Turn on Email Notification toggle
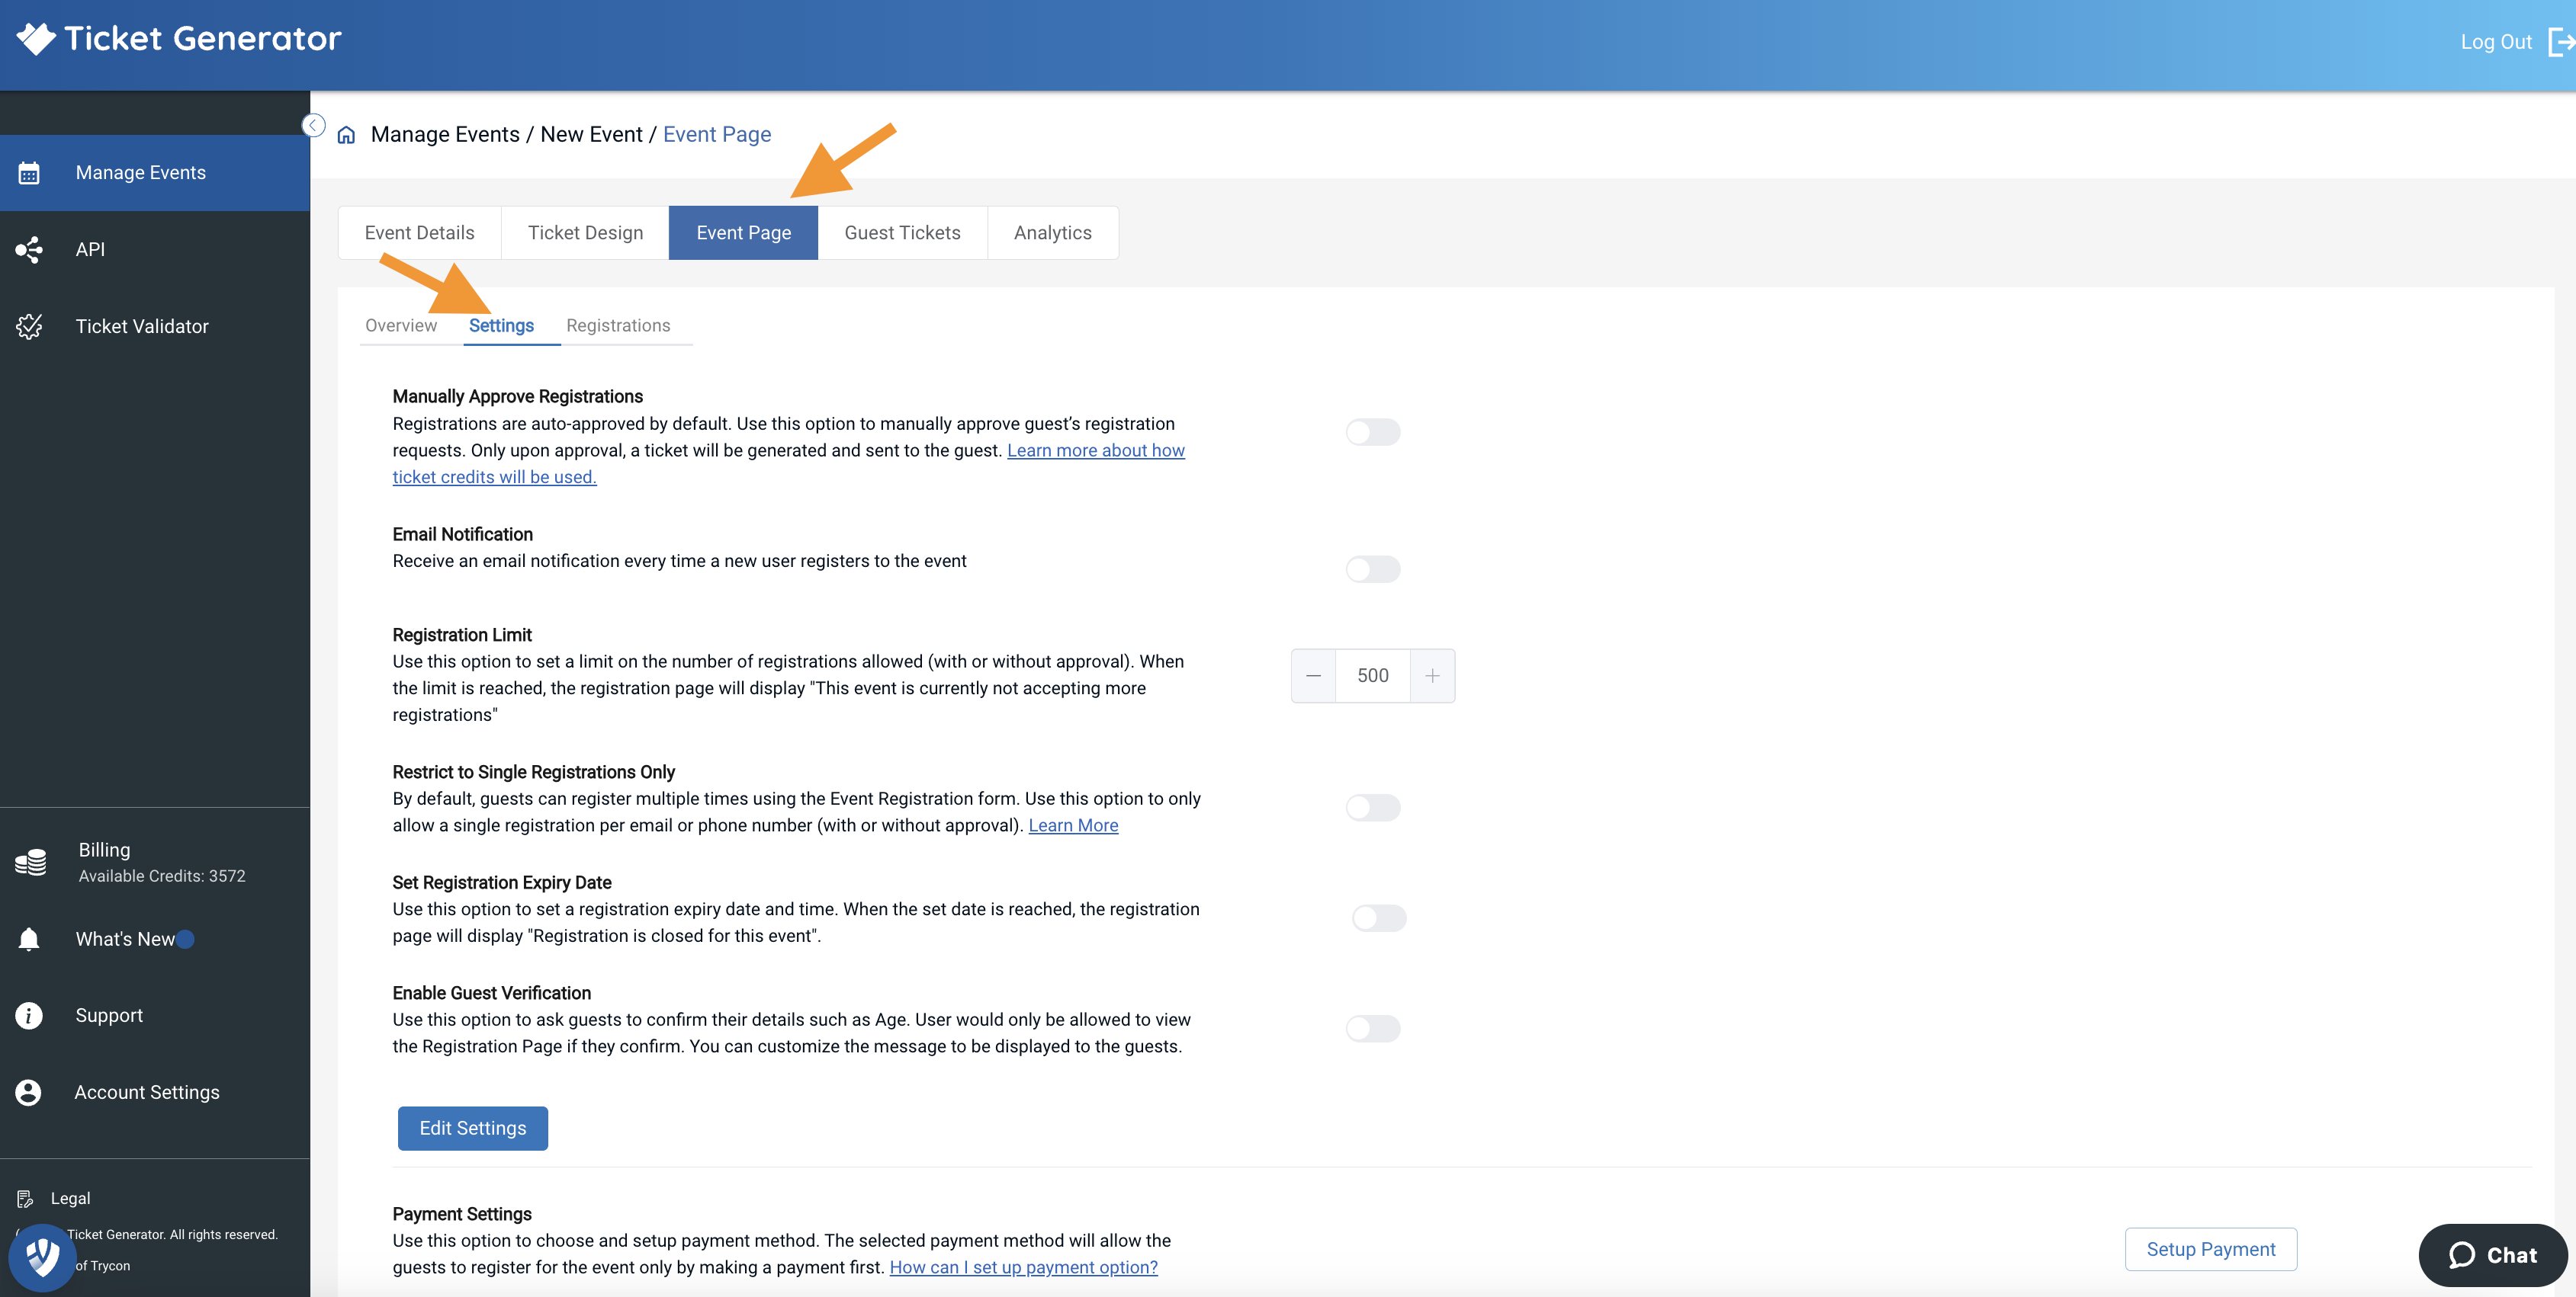 1372,569
